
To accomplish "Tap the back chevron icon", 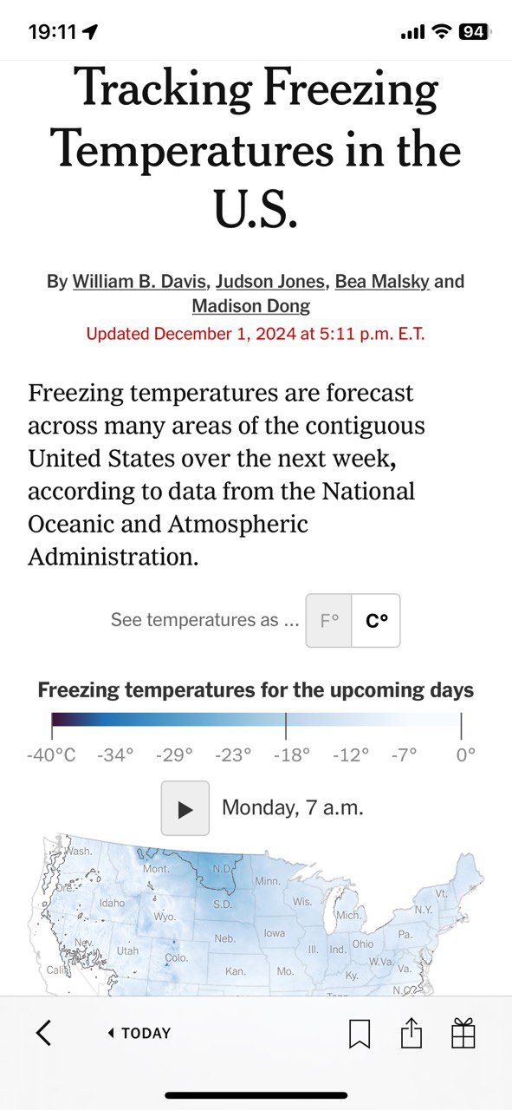I will 43,1033.
